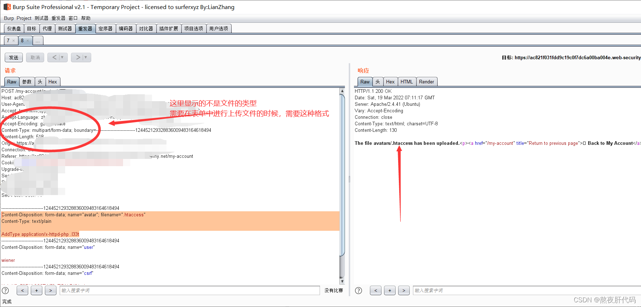
Task: Open the 帮助 menu
Action: point(86,18)
